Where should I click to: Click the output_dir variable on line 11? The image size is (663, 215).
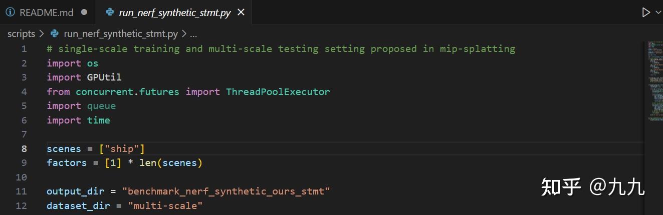tap(75, 191)
